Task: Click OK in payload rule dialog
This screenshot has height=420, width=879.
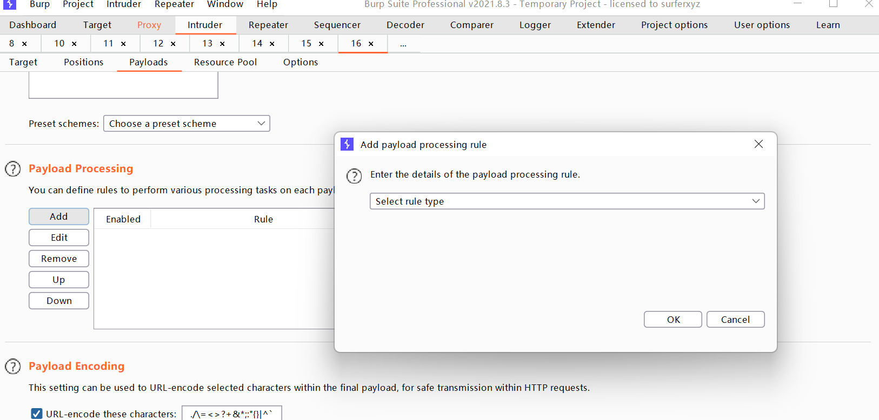Action: pos(673,320)
